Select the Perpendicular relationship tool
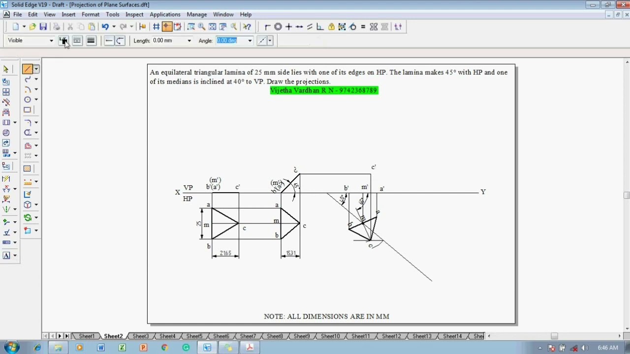Screen dimensions: 630x354 tap(320, 27)
